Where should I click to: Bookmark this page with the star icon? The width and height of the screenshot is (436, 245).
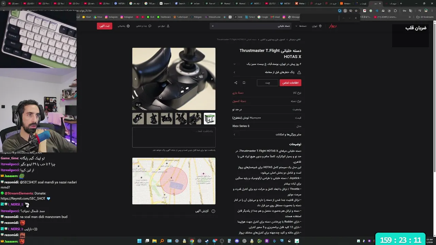(356, 11)
